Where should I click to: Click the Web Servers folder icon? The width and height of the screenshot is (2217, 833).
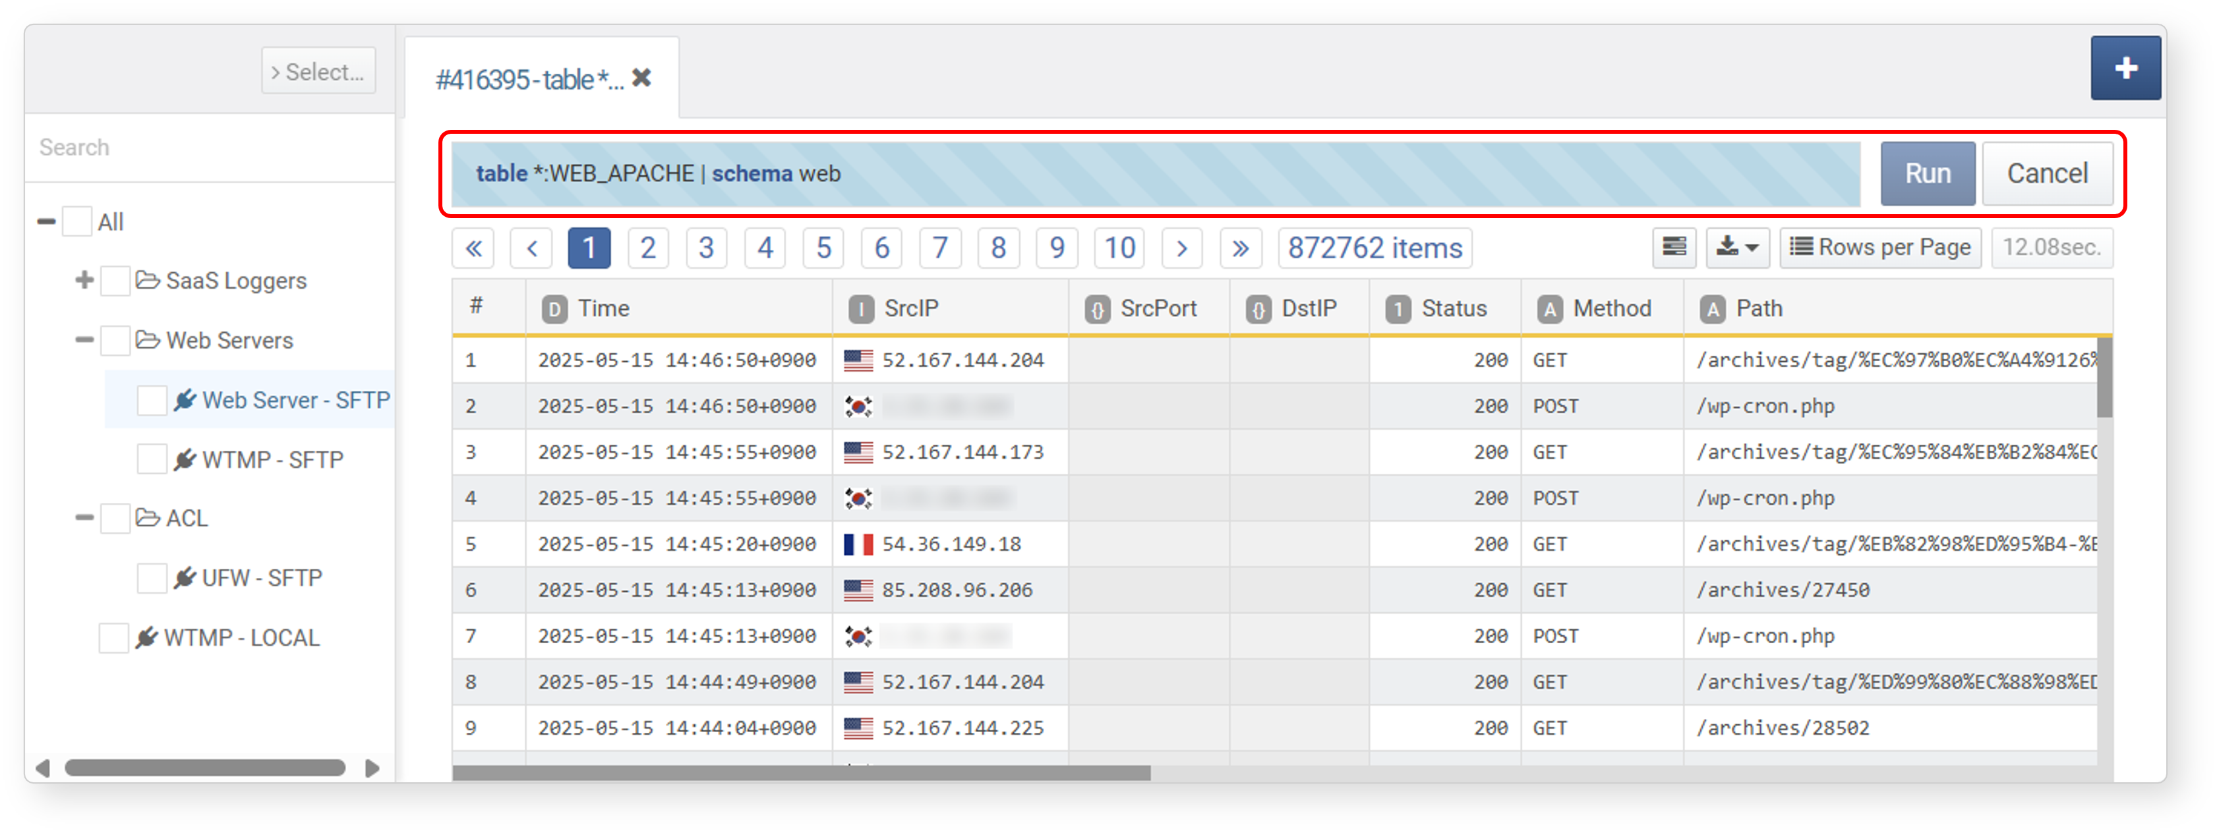147,340
